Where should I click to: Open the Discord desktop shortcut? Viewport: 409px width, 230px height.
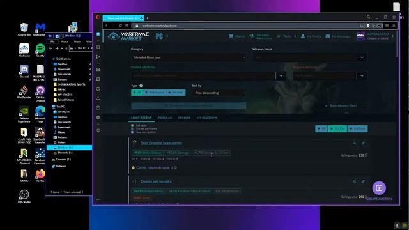[24, 72]
